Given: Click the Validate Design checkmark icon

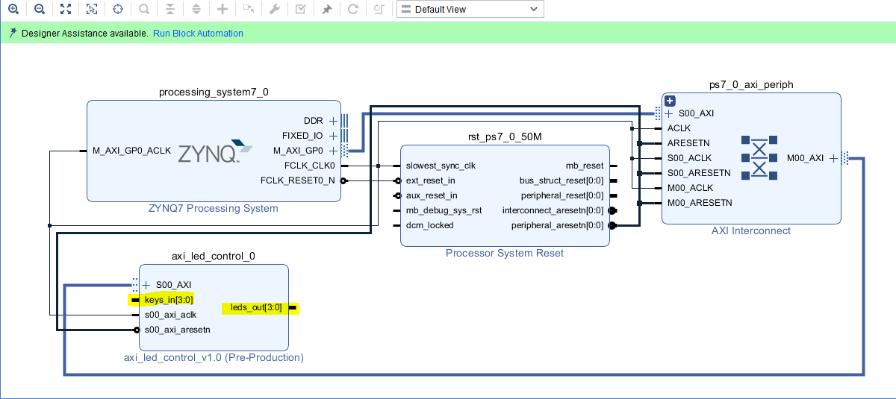Looking at the screenshot, I should (300, 9).
